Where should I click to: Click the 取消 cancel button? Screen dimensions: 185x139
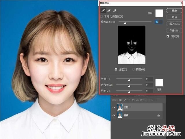click(175, 17)
